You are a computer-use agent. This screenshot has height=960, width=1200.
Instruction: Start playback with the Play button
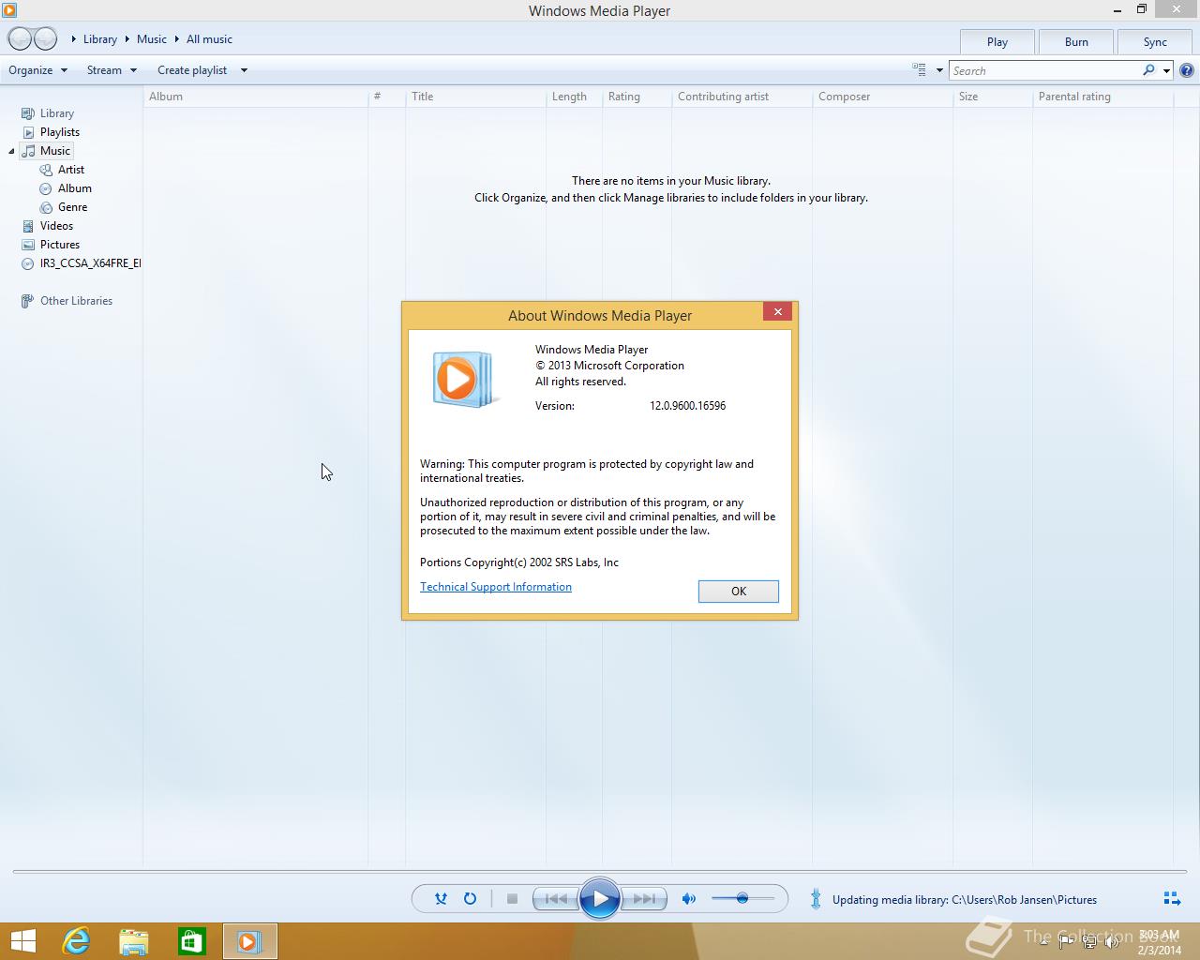tap(600, 899)
